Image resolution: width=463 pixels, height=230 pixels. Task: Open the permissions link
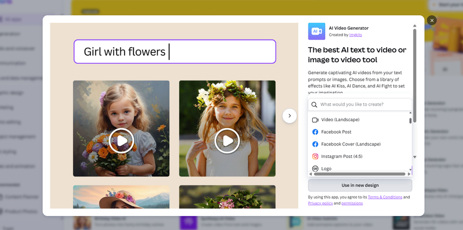coord(352,203)
